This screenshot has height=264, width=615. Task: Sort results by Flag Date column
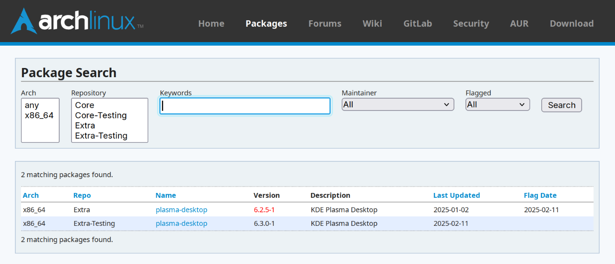coord(540,196)
